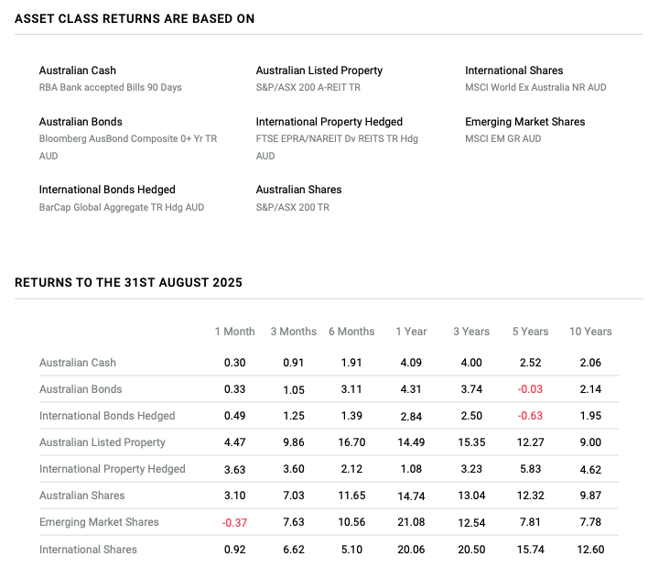Click the 'Australian Listed Property' table row label
Screen dimensions: 659x578
click(x=103, y=442)
